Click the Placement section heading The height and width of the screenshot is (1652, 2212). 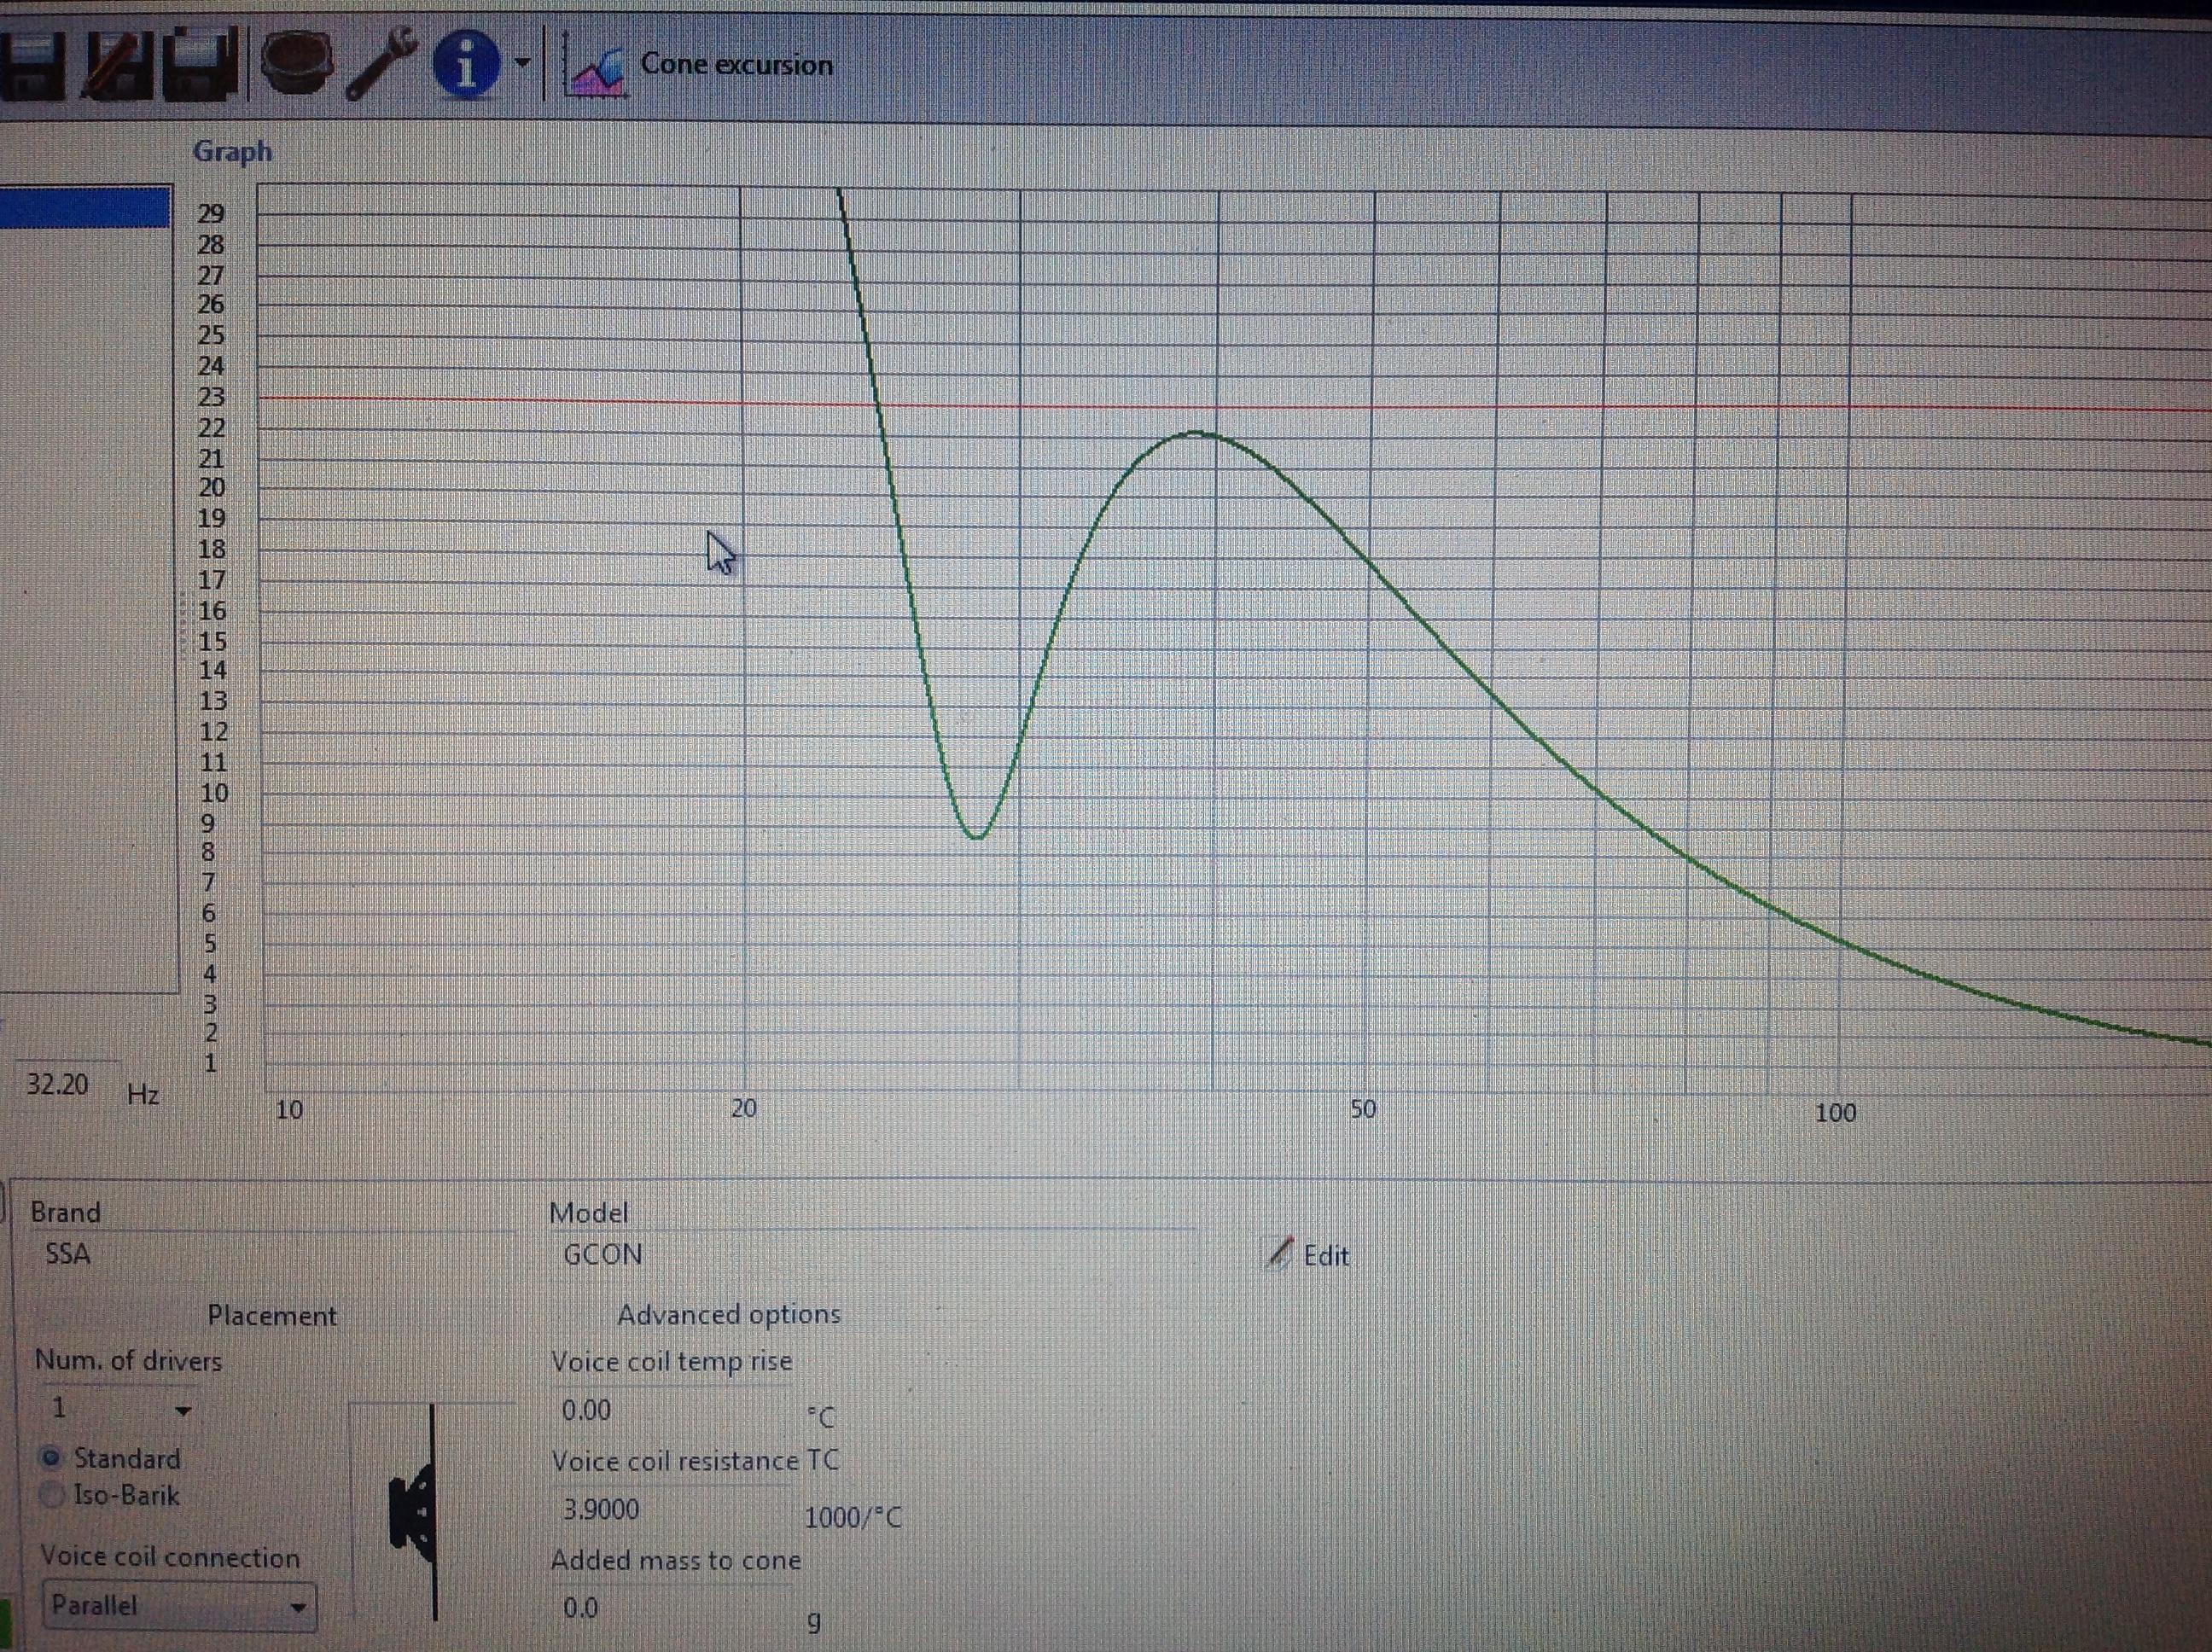point(272,1315)
